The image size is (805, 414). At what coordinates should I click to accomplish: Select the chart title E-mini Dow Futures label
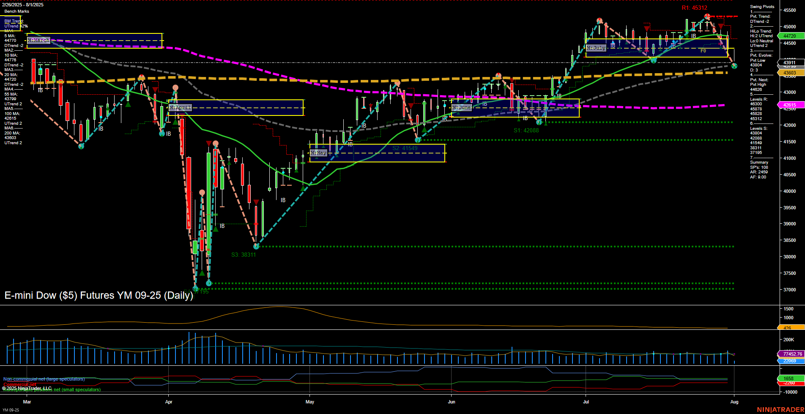(x=99, y=295)
